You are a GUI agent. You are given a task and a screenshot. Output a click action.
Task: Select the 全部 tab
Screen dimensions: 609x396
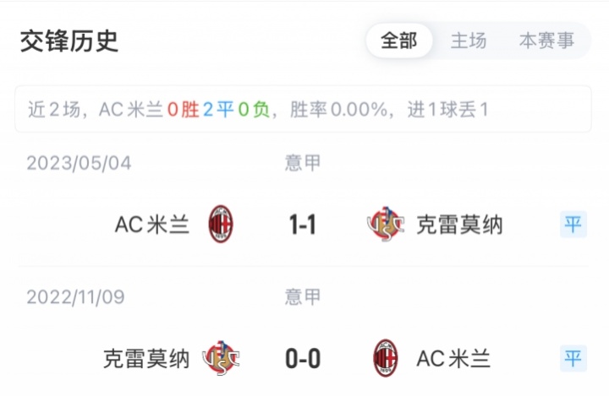[x=399, y=41]
